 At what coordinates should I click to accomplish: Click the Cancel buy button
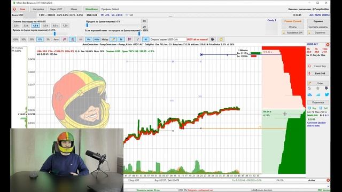(x=318, y=66)
